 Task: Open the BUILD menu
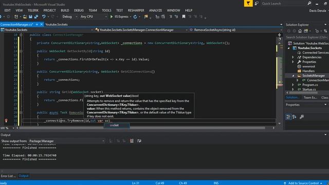(x=65, y=10)
